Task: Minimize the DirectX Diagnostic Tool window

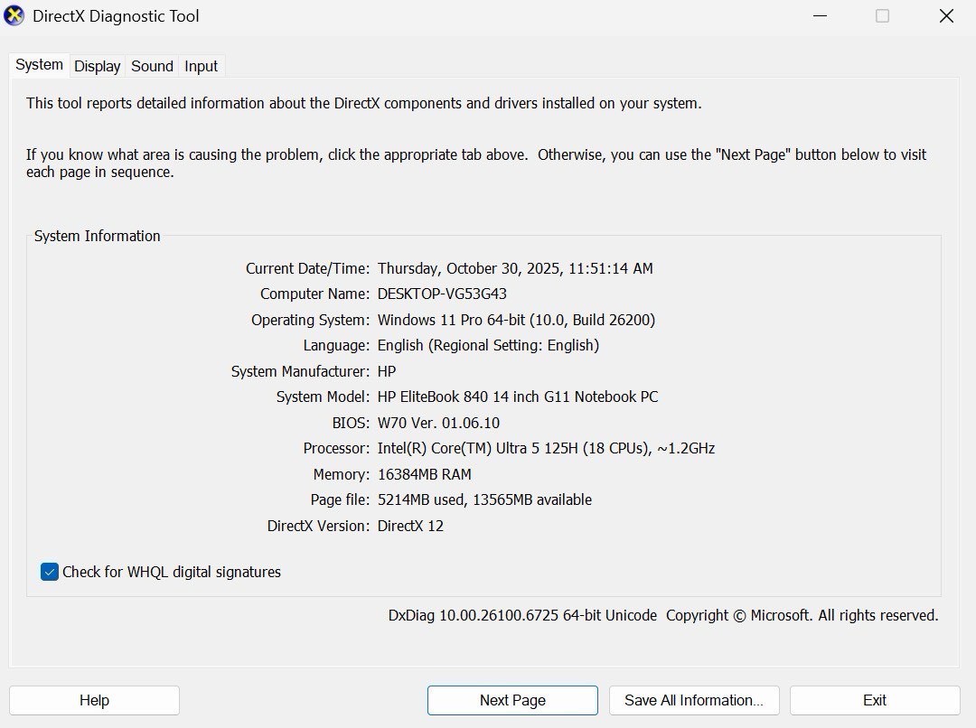Action: point(820,15)
